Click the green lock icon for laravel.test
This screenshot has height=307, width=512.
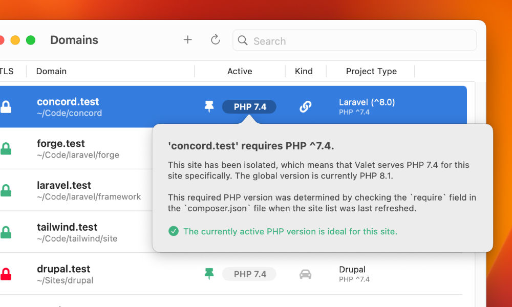[6, 190]
